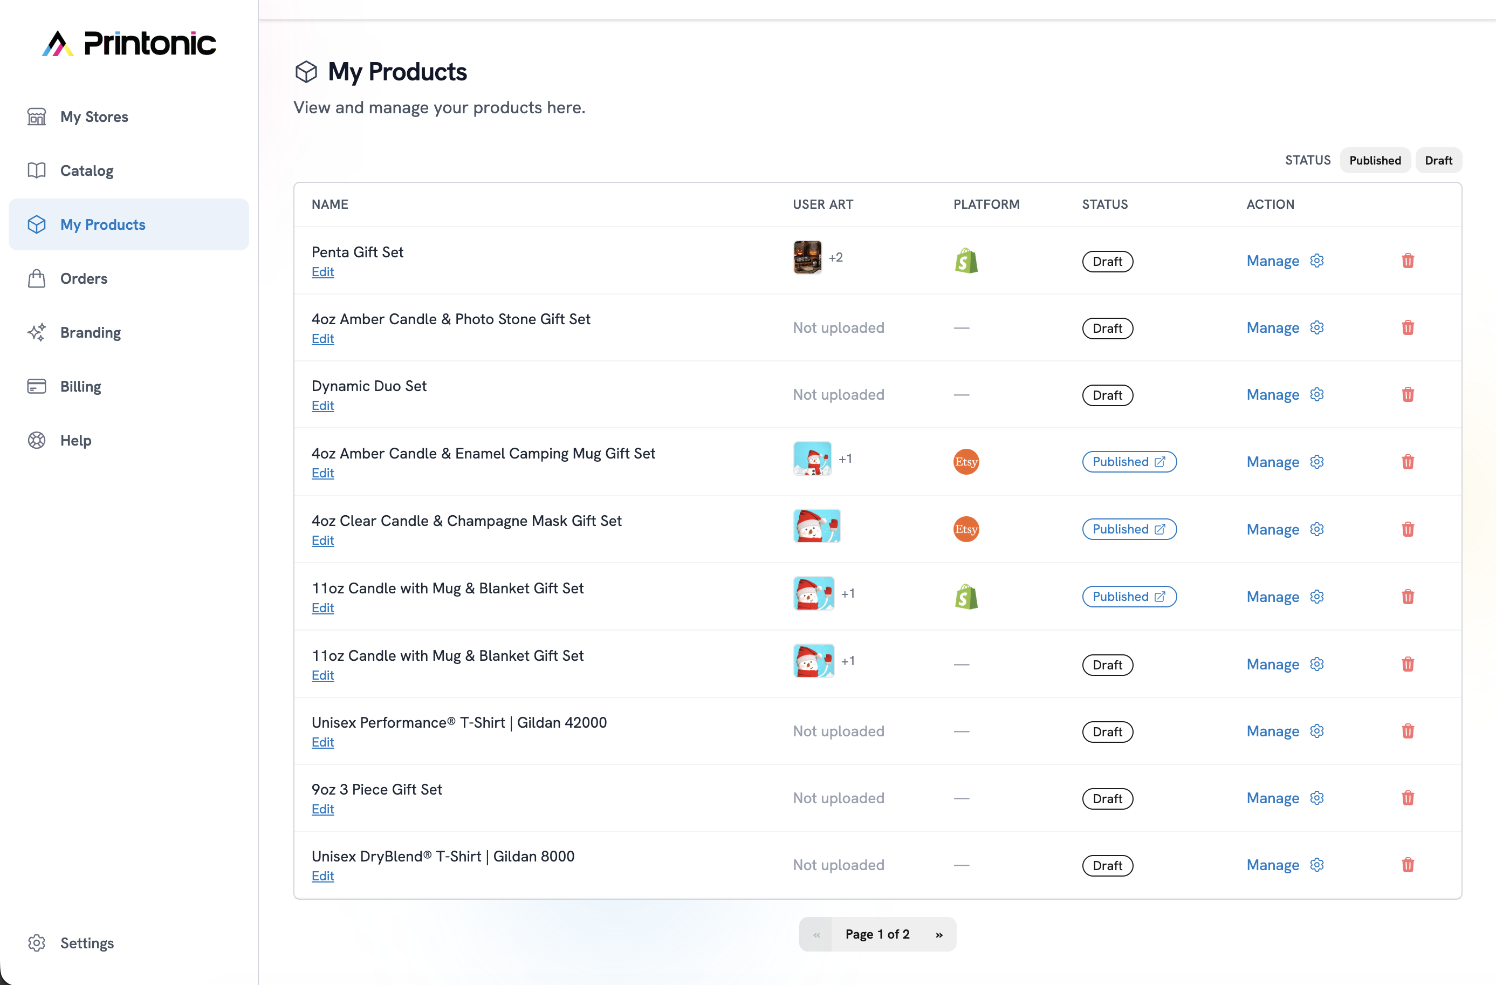The width and height of the screenshot is (1496, 985).
Task: Click the Etsy icon for the Camping Mug set
Action: [965, 461]
